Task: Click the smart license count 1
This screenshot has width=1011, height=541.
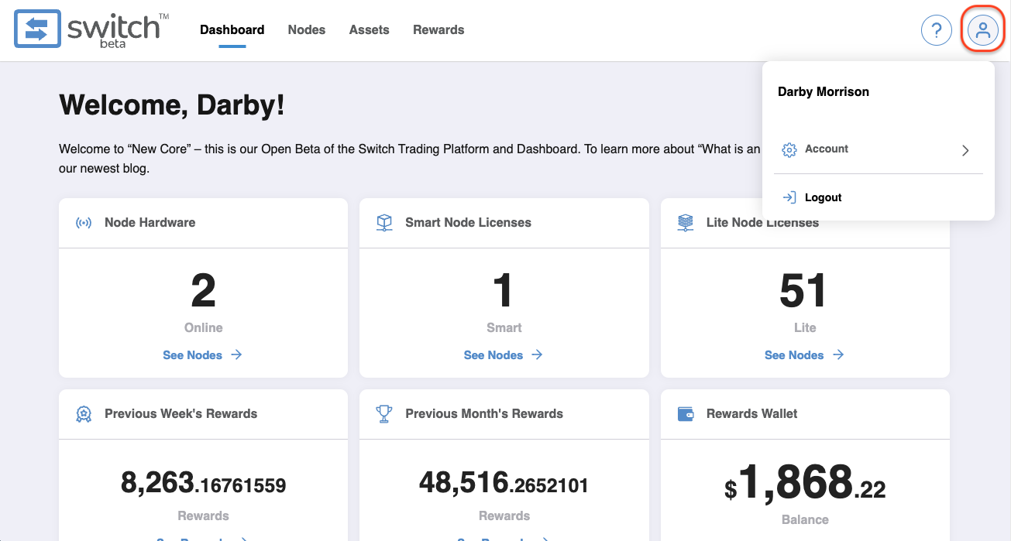Action: point(504,292)
